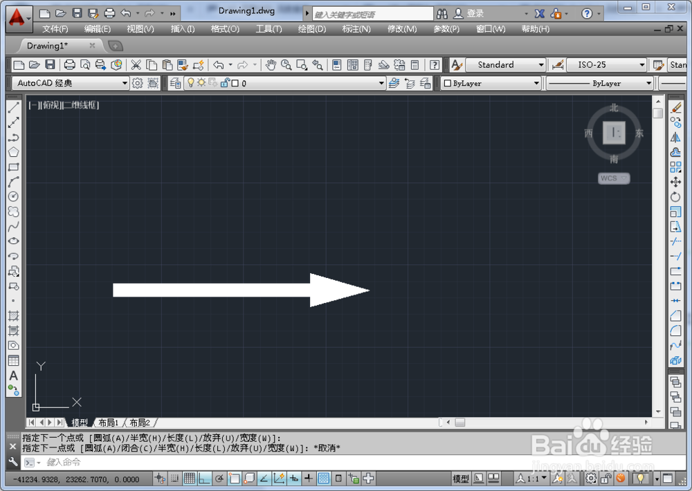Select the Move modify tool
Screen dimensions: 692x491
tap(675, 182)
